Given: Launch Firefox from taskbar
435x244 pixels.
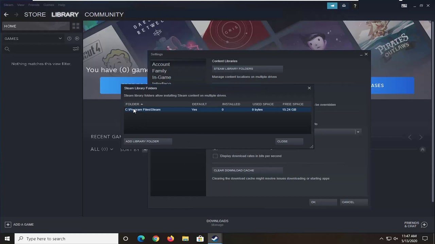Looking at the screenshot, I should [x=171, y=239].
